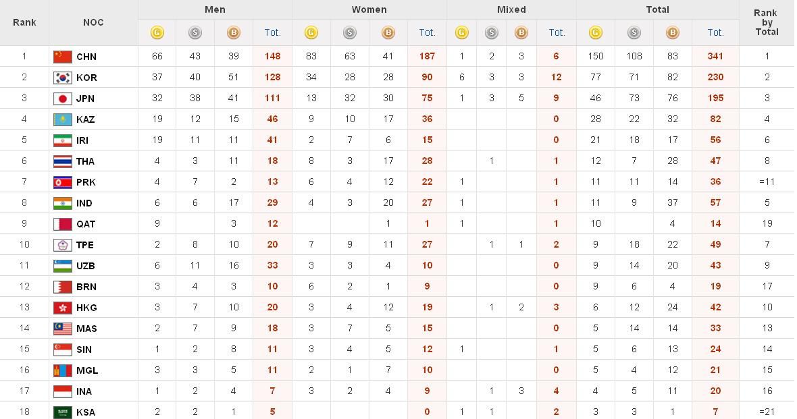797x419 pixels.
Task: Click the Mixed bronze medal icon
Action: (x=521, y=32)
